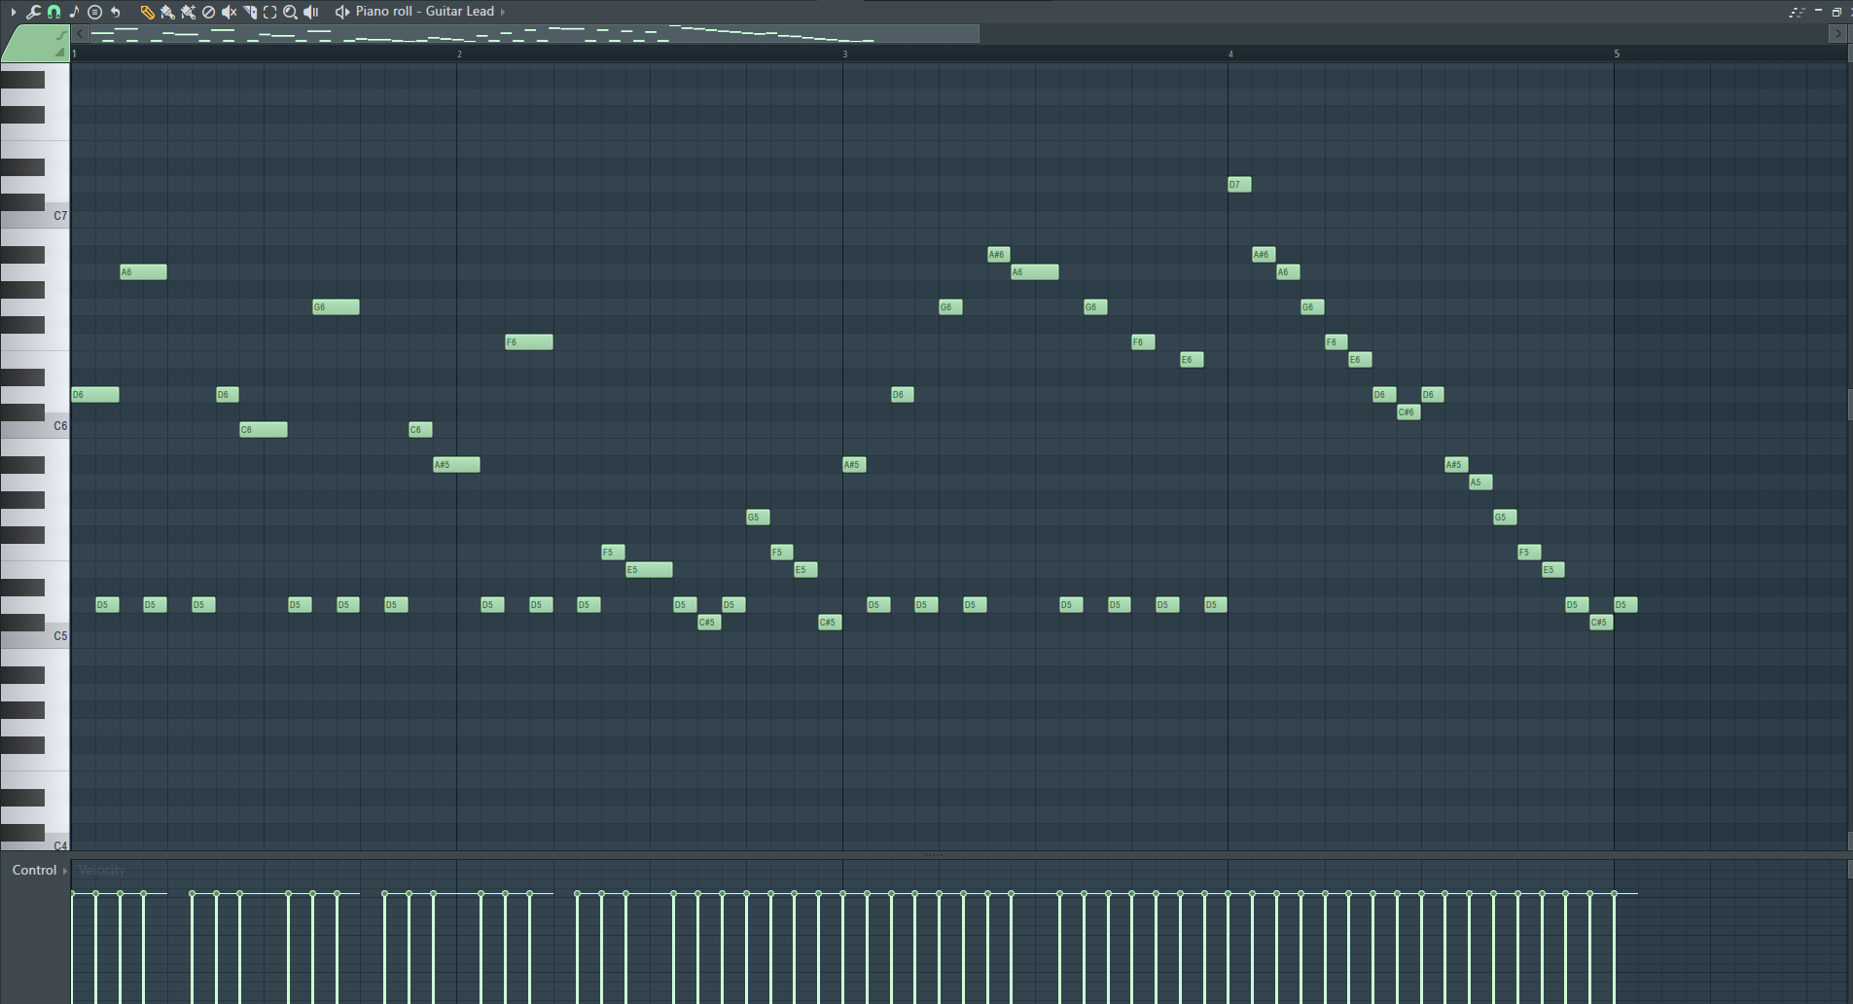Select the Paint drum sequence tool
Image resolution: width=1853 pixels, height=1004 pixels.
click(x=188, y=12)
